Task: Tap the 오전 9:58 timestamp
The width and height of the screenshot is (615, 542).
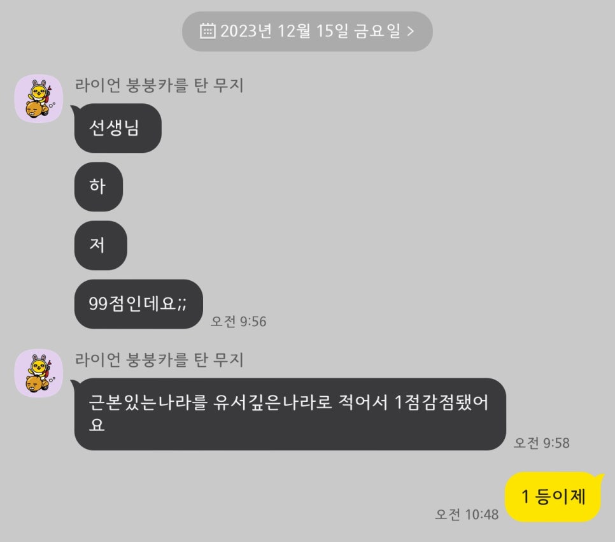Action: point(542,443)
